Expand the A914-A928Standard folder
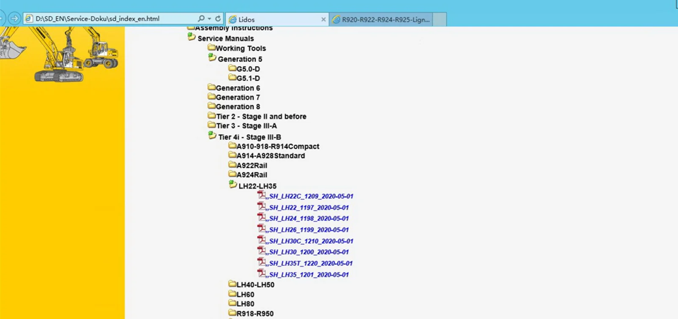This screenshot has width=678, height=319. pos(232,155)
